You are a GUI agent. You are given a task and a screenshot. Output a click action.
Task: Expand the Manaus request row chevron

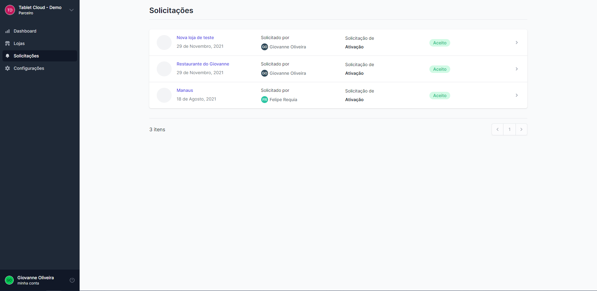(516, 95)
